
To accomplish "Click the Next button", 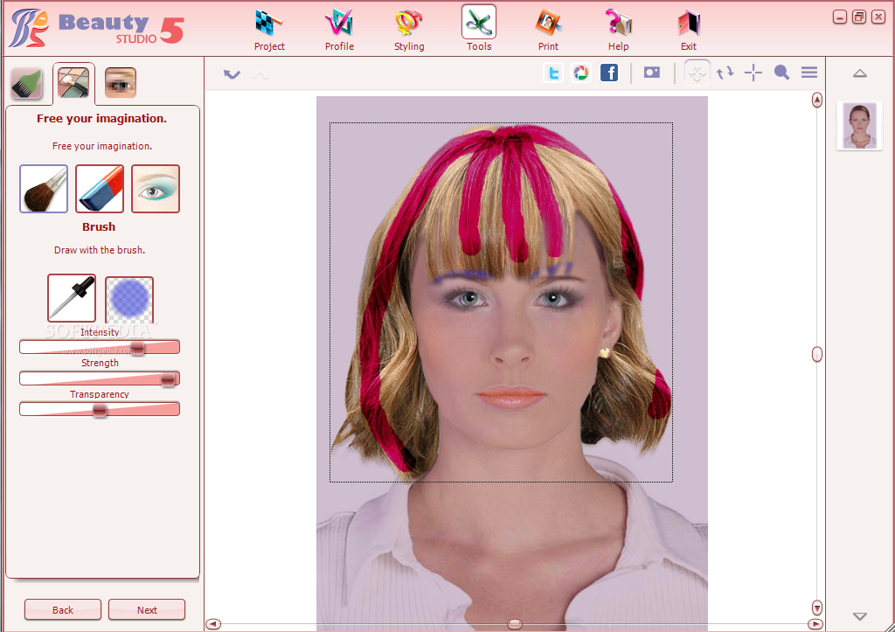I will tap(147, 610).
